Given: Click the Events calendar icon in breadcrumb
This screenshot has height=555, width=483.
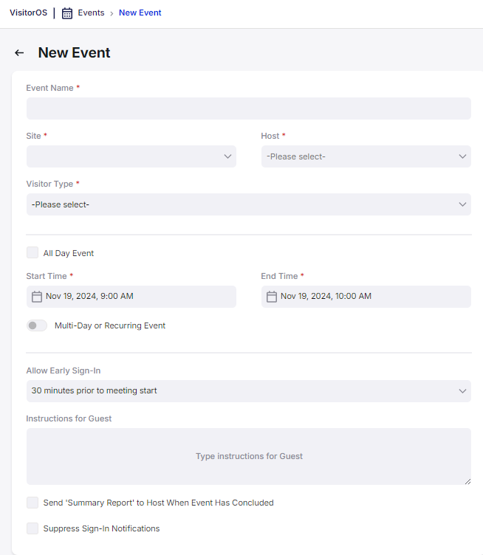Looking at the screenshot, I should [x=67, y=13].
